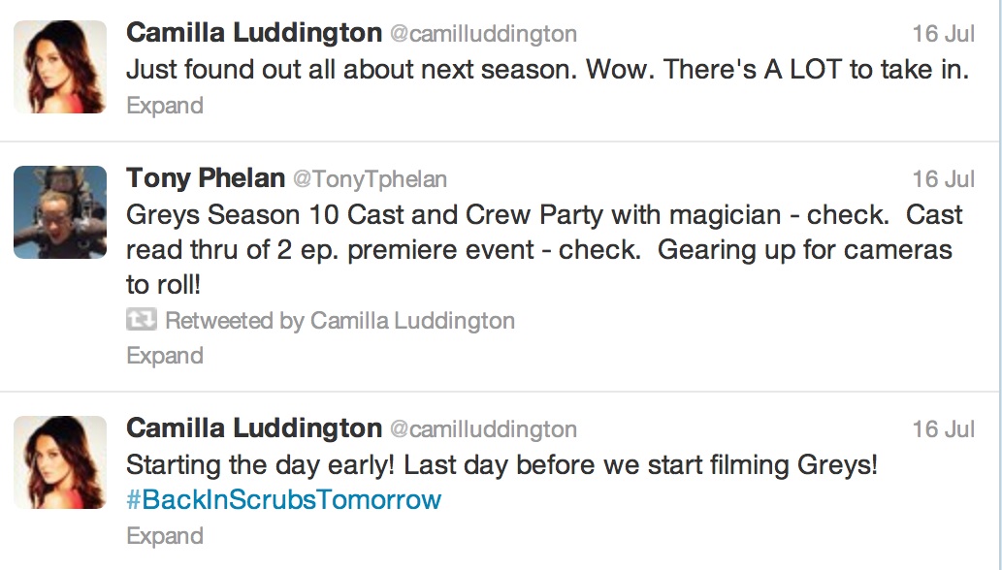The height and width of the screenshot is (570, 1002).
Task: Expand the tweet about next season
Action: click(x=165, y=106)
